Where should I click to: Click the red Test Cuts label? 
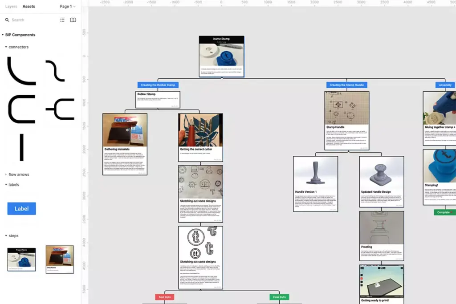(x=165, y=297)
